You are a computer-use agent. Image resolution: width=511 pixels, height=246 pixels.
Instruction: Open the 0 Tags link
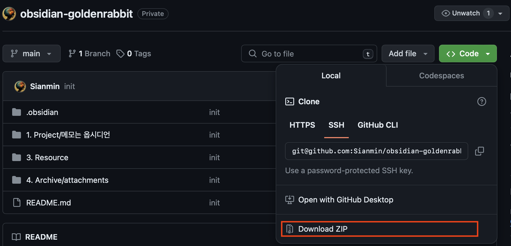134,54
